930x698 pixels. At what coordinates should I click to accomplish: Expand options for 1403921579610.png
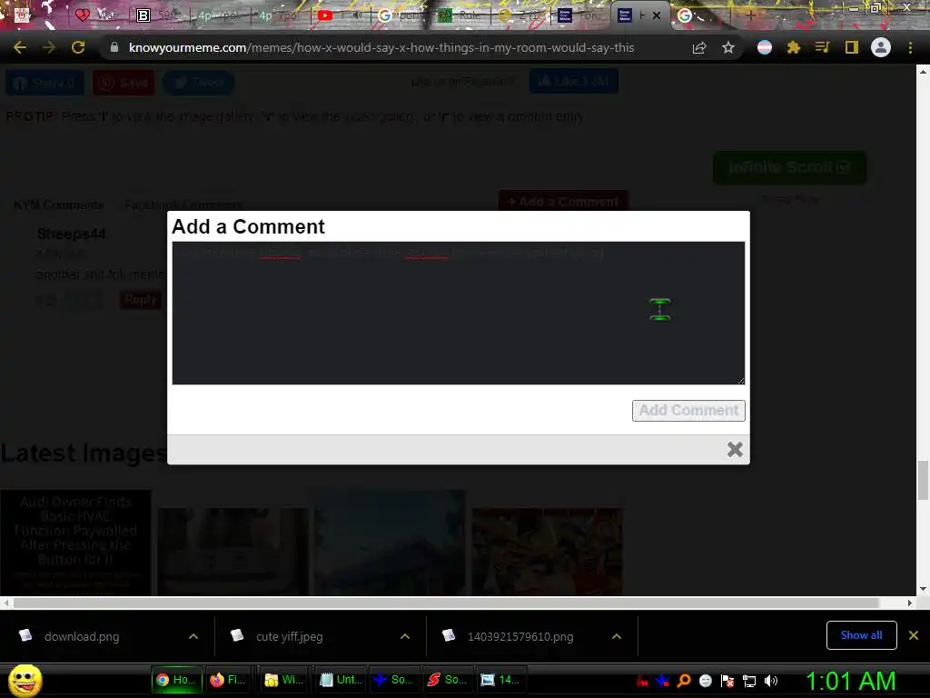[617, 636]
